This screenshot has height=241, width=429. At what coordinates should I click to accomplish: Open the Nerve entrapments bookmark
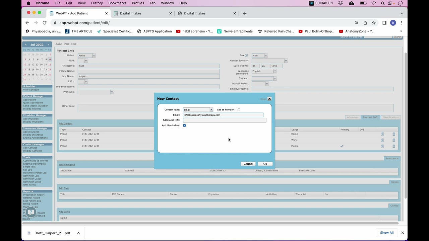point(235,31)
